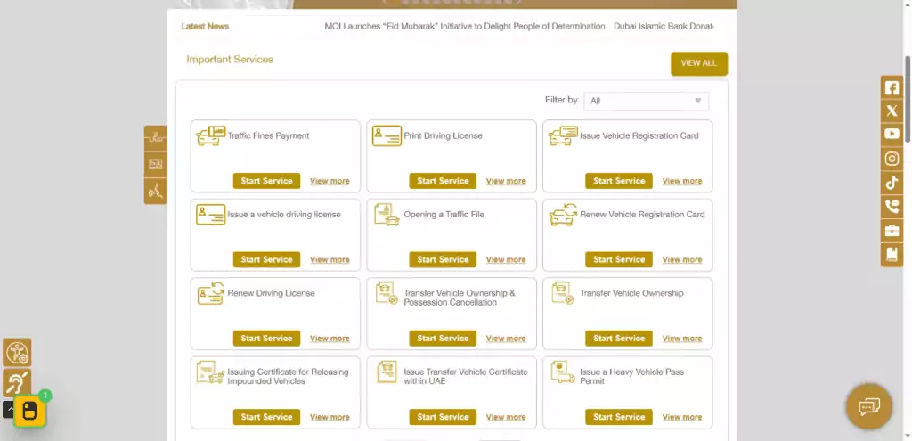View more about Print Driving License
This screenshot has height=441, width=912.
point(506,181)
